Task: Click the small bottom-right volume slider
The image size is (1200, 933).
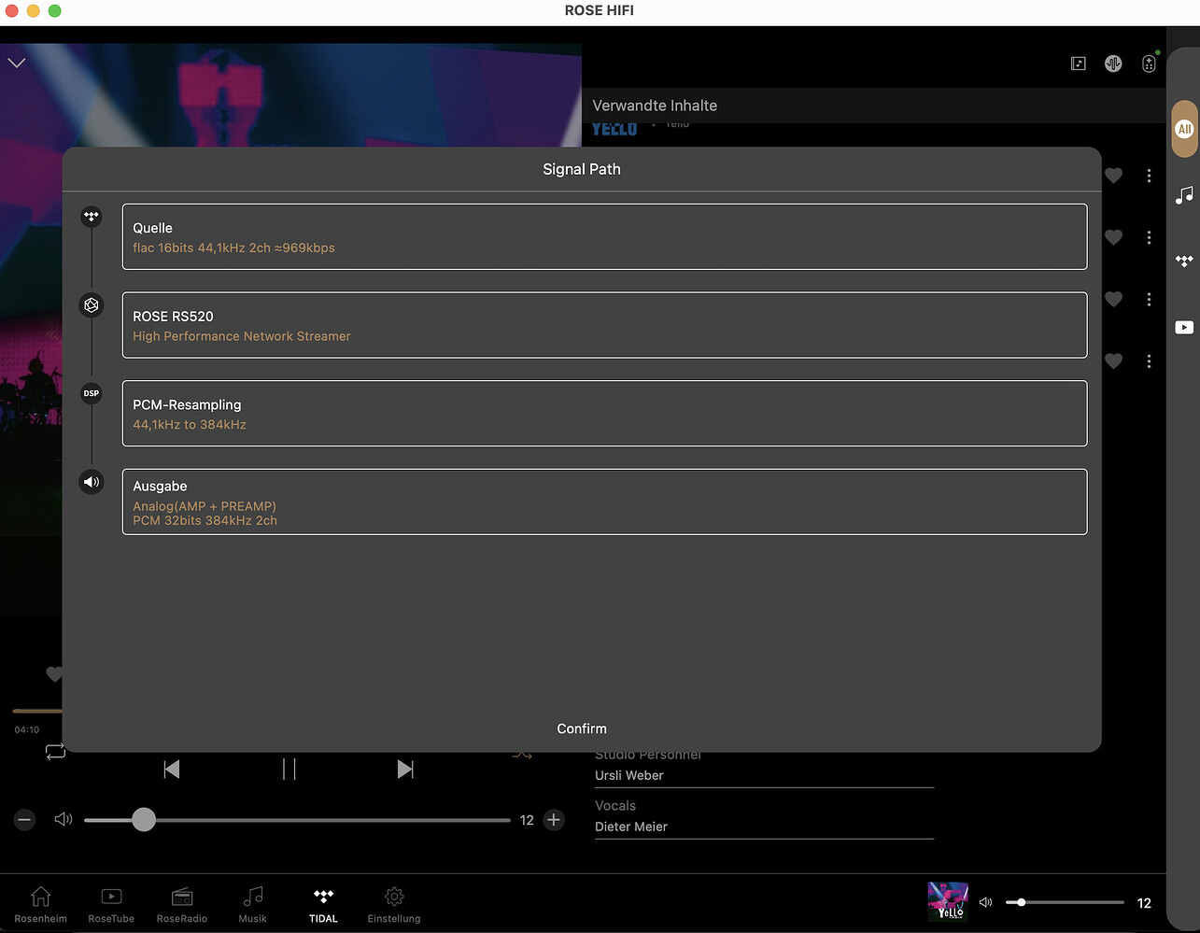Action: 1065,902
